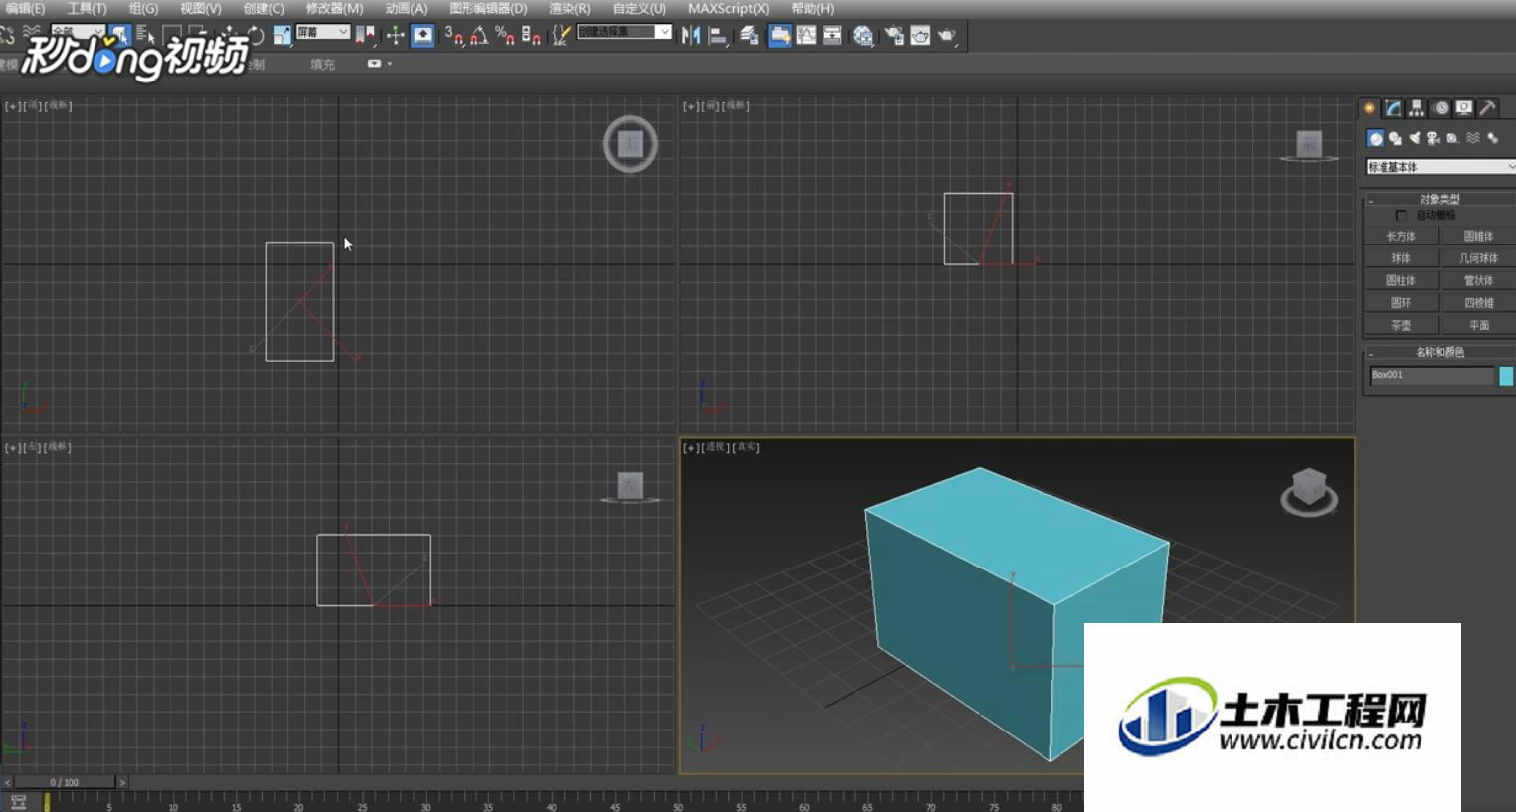Activate the Select Object tool
Screen dimensions: 1516x812
pyautogui.click(x=119, y=36)
